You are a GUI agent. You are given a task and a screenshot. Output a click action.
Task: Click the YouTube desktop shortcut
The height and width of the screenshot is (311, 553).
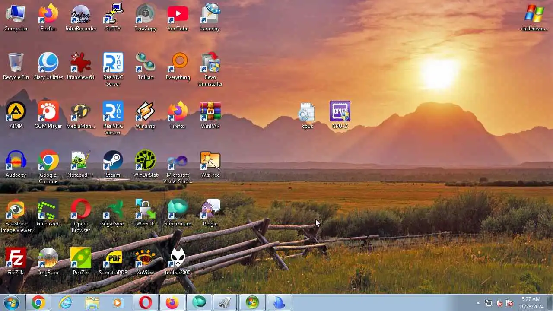tap(178, 18)
